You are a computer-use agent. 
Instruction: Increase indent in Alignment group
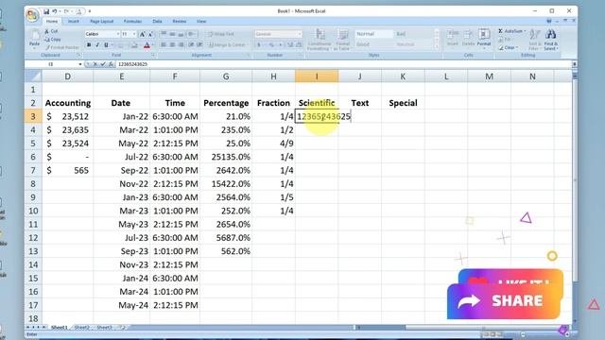[199, 45]
